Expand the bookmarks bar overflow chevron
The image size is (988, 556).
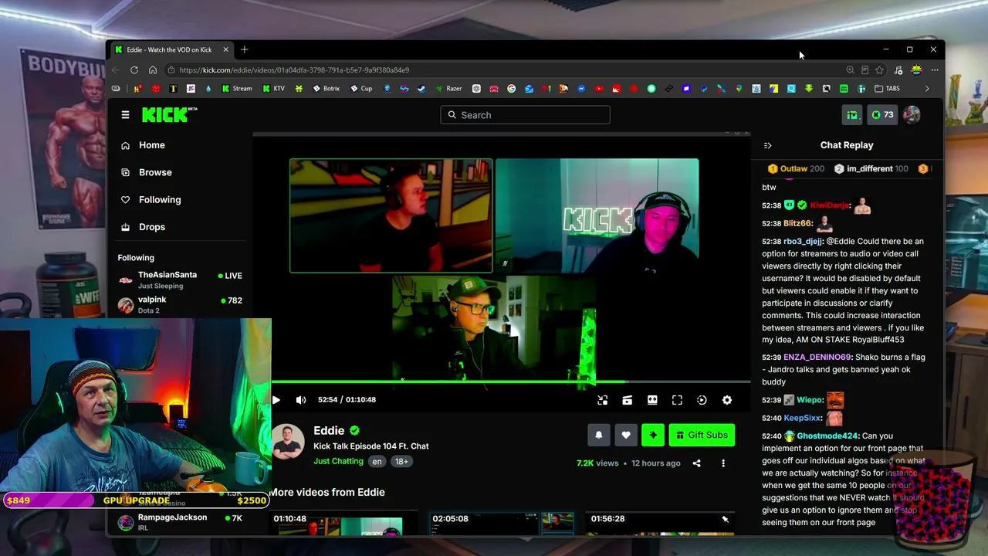[927, 89]
